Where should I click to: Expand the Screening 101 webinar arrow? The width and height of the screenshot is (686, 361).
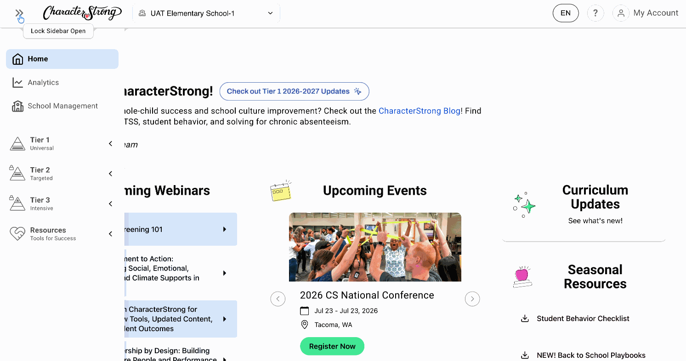coord(225,229)
